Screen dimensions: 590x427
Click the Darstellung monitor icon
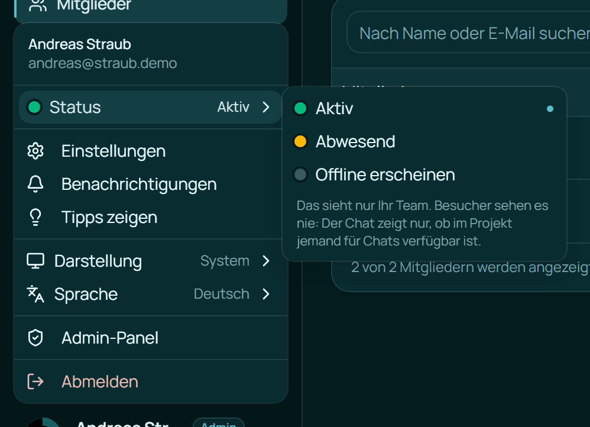35,261
